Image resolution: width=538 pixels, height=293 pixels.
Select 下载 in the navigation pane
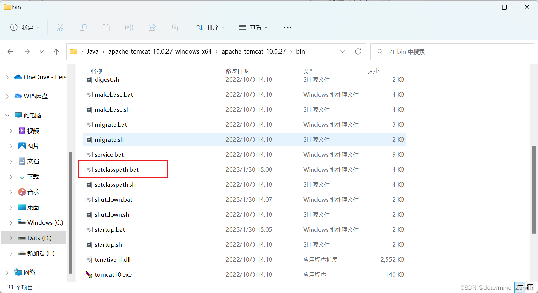pyautogui.click(x=33, y=177)
